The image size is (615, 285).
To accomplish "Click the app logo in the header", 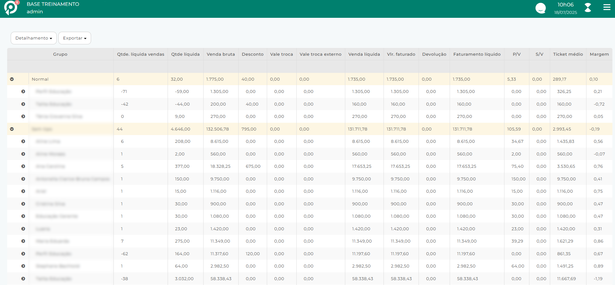I will pyautogui.click(x=10, y=8).
